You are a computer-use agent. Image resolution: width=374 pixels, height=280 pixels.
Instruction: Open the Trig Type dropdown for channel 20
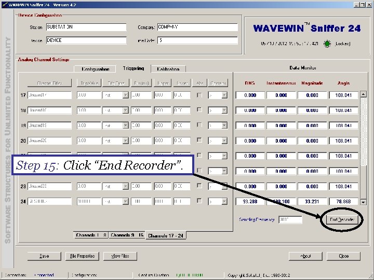(x=126, y=141)
